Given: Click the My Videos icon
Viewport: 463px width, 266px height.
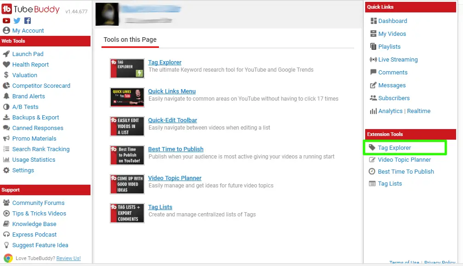Looking at the screenshot, I should (373, 34).
